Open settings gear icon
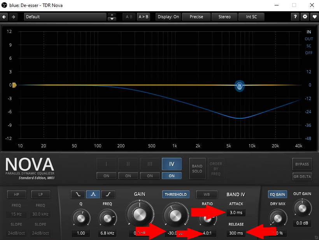 305,17
